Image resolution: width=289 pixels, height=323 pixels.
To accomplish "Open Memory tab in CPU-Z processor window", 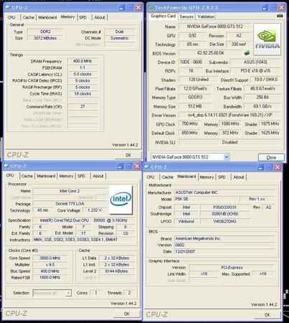I will pos(66,176).
